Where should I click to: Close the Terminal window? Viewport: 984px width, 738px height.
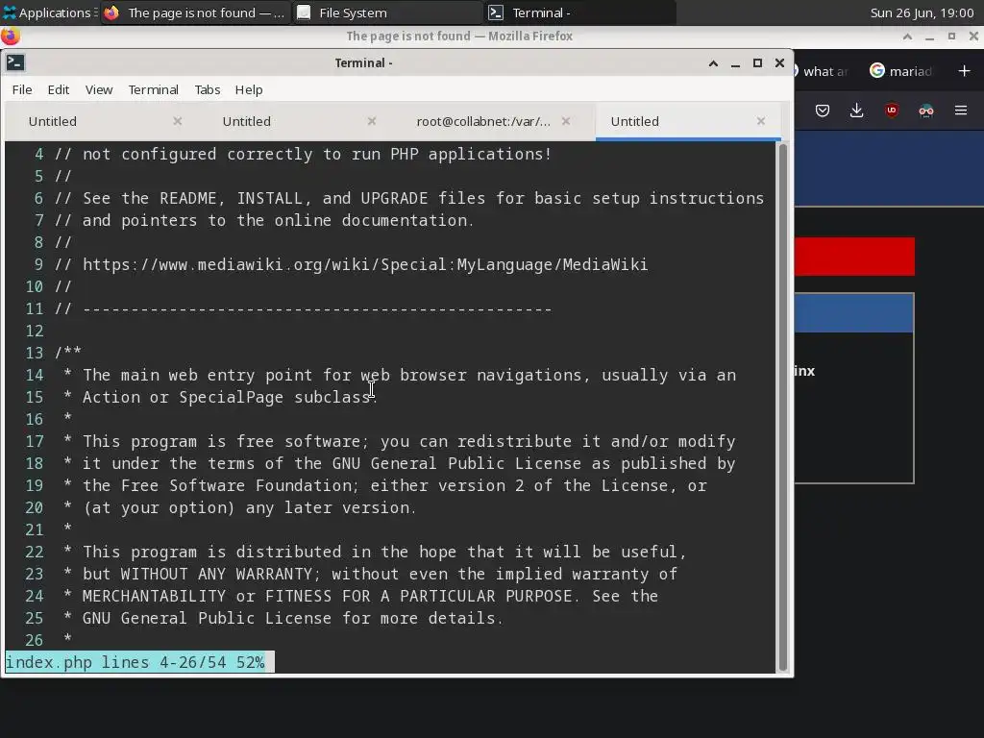(779, 62)
